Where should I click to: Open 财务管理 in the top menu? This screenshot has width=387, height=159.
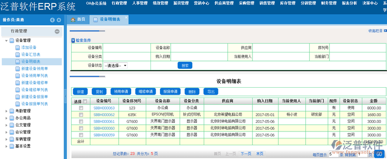pos(329,3)
